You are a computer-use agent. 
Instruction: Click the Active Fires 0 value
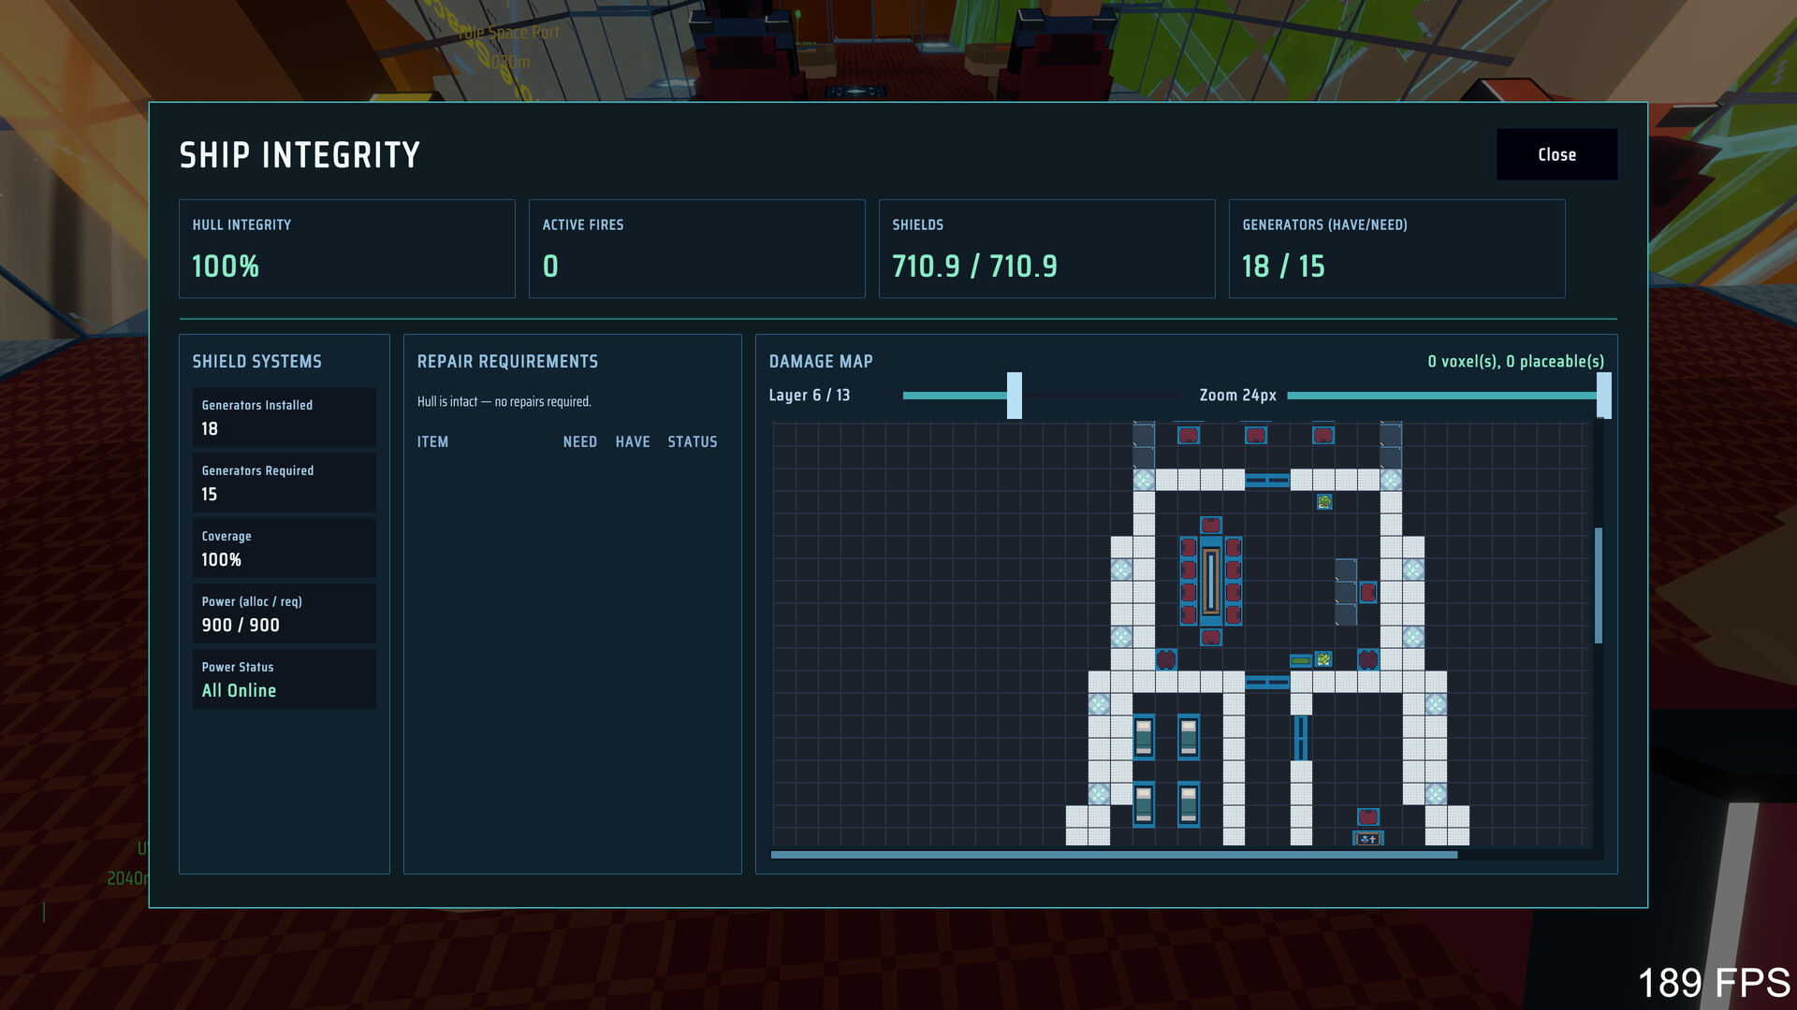tap(550, 267)
